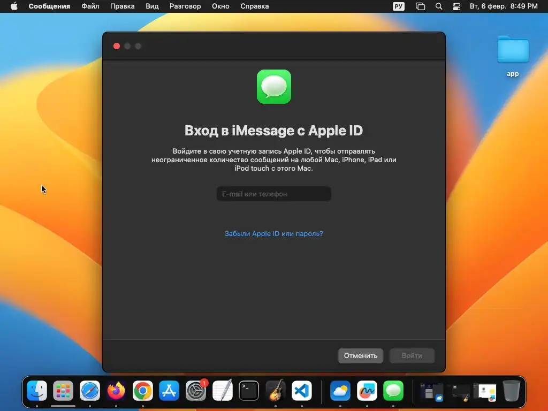Open Google Chrome from the dock
The image size is (548, 411).
142,390
